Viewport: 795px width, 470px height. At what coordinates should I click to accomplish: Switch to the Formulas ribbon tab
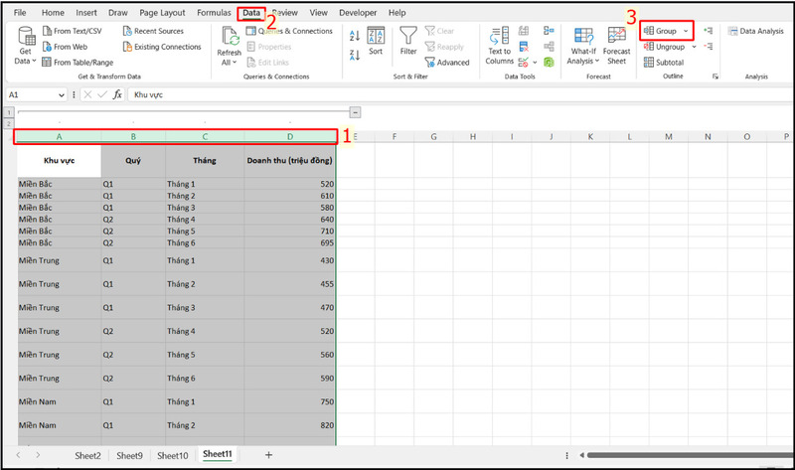coord(214,13)
